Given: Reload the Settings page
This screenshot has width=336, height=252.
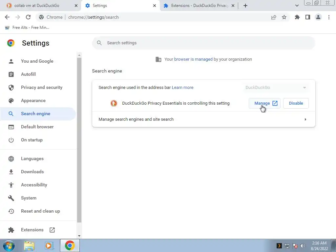Looking at the screenshot, I should point(28,17).
